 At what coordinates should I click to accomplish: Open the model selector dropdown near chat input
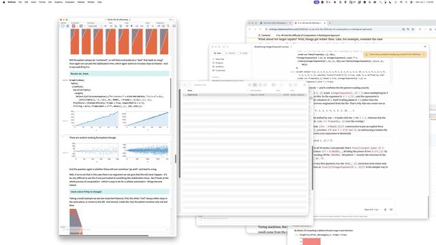tap(372, 210)
